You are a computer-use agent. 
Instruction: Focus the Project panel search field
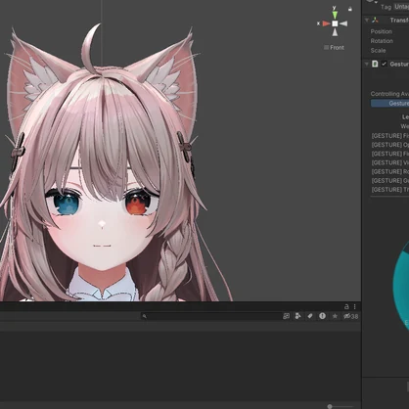211,316
